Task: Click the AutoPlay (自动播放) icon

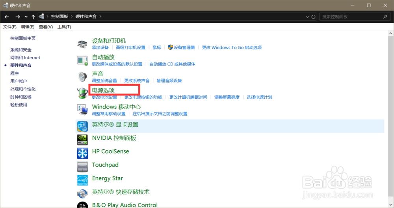Action: pos(82,61)
